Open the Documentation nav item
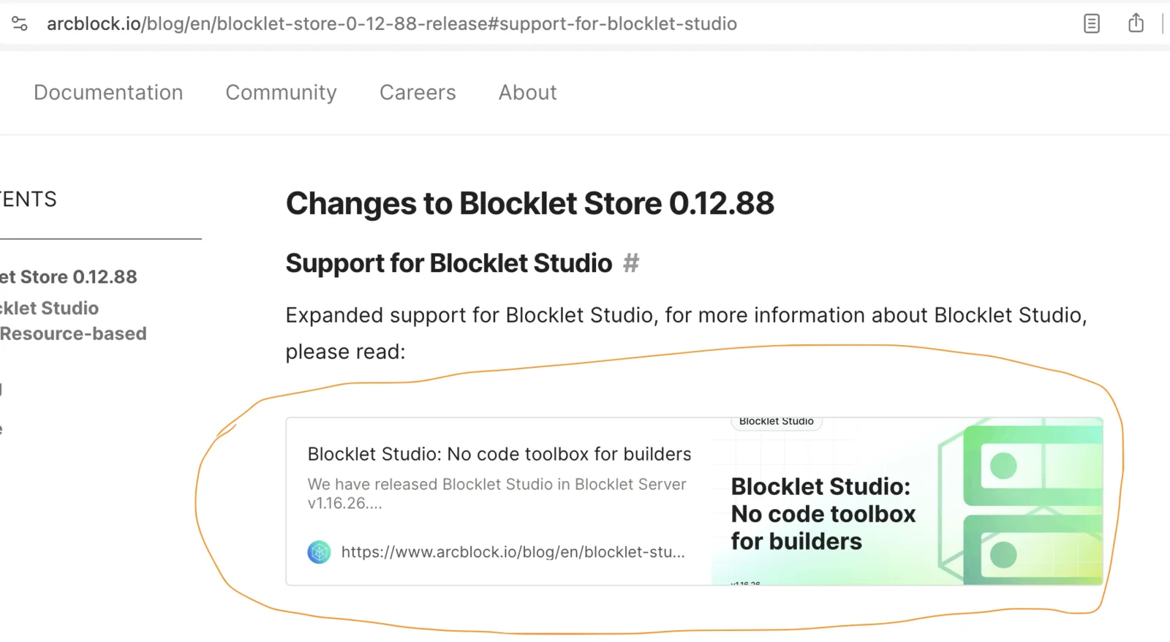This screenshot has height=642, width=1170. [x=108, y=92]
